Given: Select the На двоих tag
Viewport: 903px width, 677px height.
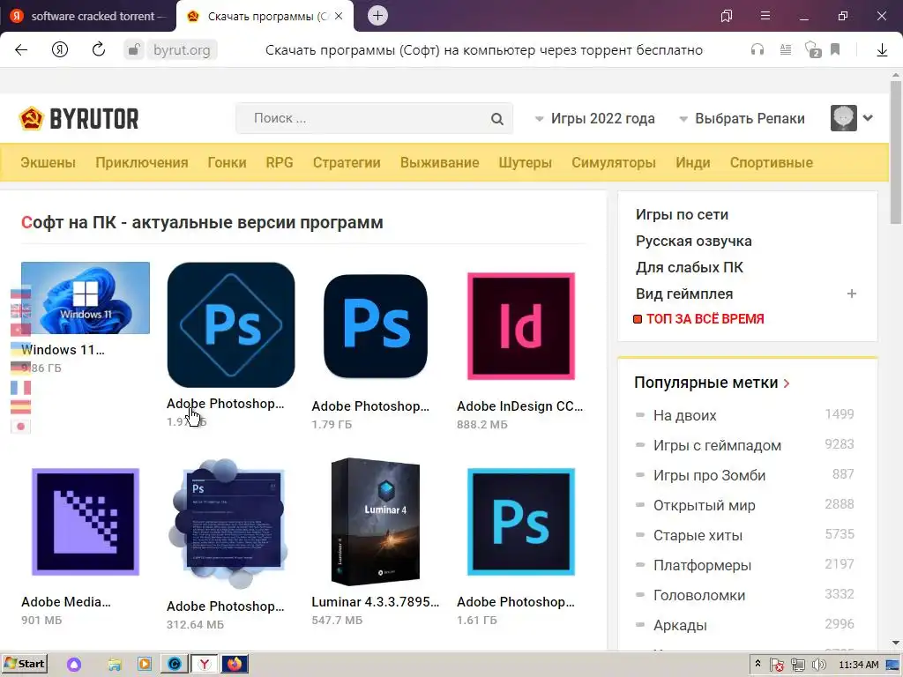Looking at the screenshot, I should (684, 415).
